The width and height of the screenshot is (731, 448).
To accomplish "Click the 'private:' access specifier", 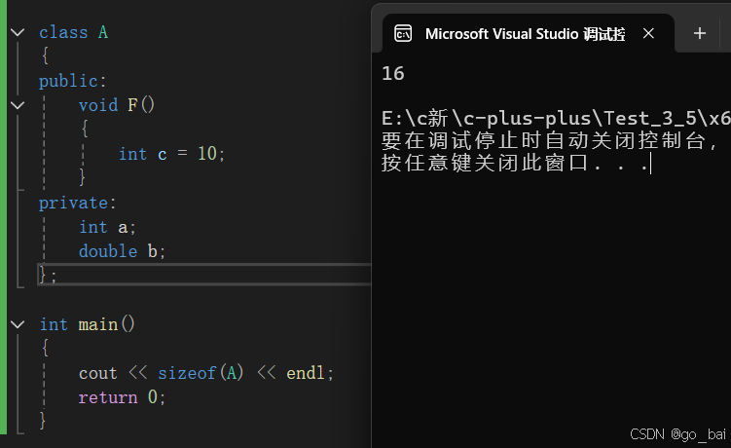I will point(78,203).
